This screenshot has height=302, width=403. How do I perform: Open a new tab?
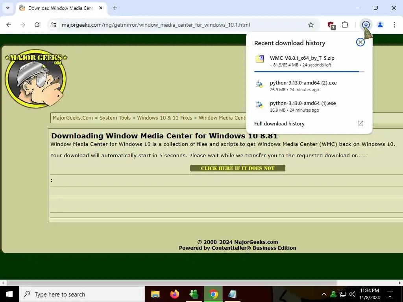(x=115, y=8)
